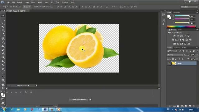Select the Crop tool
The height and width of the screenshot is (112, 199).
(3, 30)
